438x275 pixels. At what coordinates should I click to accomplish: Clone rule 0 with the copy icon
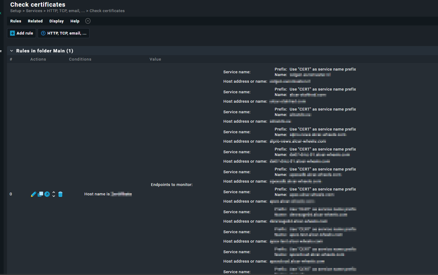tap(40, 194)
